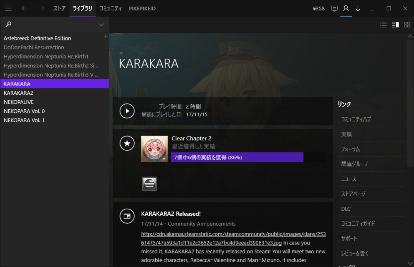
Task: Add a game with the plus icon
Action: [106, 36]
